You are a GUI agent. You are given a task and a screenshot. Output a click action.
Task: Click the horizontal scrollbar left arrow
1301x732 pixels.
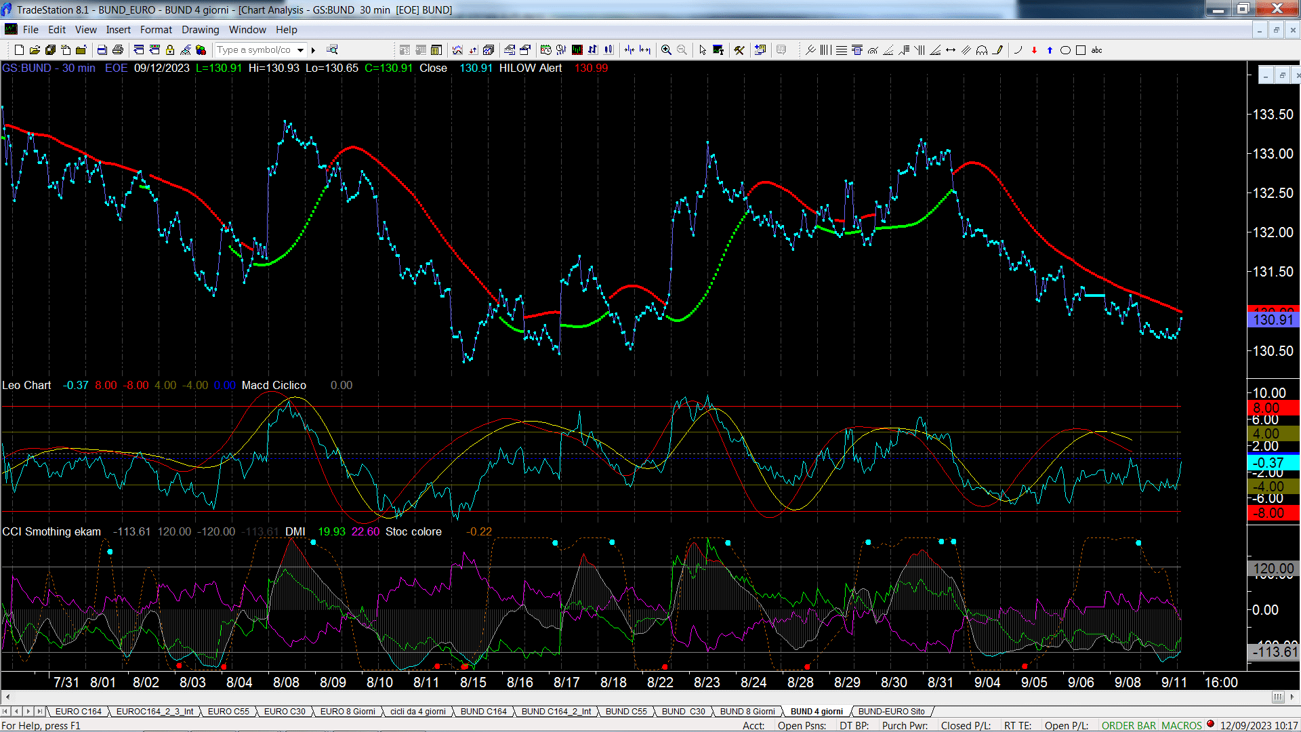click(x=7, y=697)
